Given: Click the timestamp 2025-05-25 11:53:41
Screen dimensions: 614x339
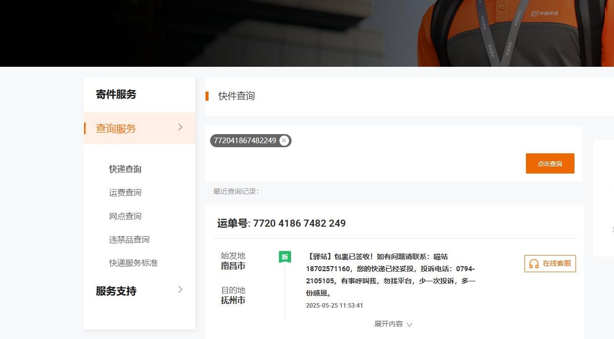Looking at the screenshot, I should (335, 306).
